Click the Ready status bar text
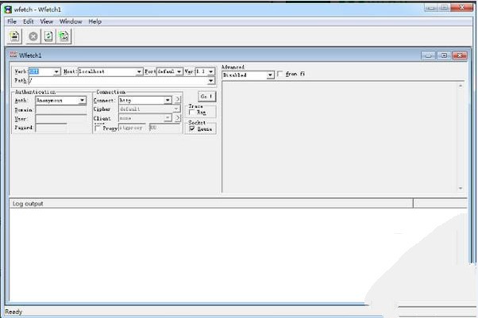This screenshot has width=478, height=318. [13, 312]
